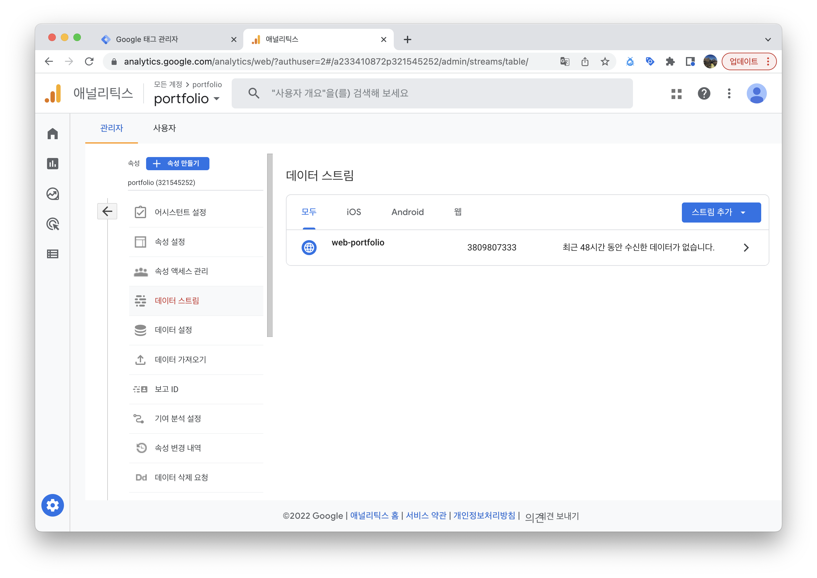Select the Android stream filter tab
Screen dimensions: 817x578
408,212
